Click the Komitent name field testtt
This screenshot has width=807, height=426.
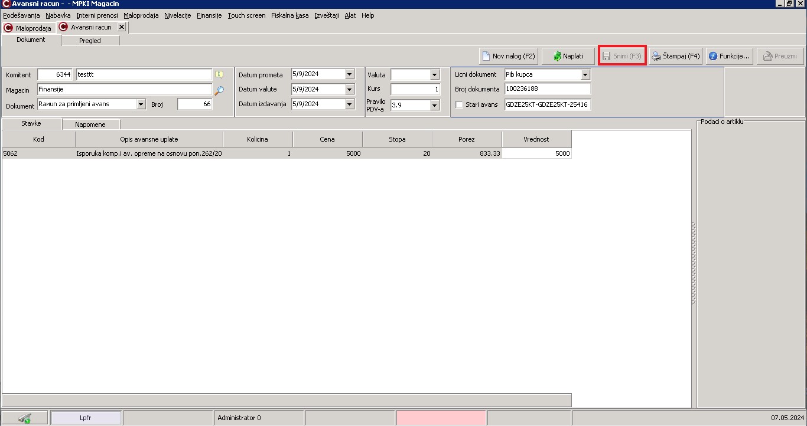coord(144,75)
